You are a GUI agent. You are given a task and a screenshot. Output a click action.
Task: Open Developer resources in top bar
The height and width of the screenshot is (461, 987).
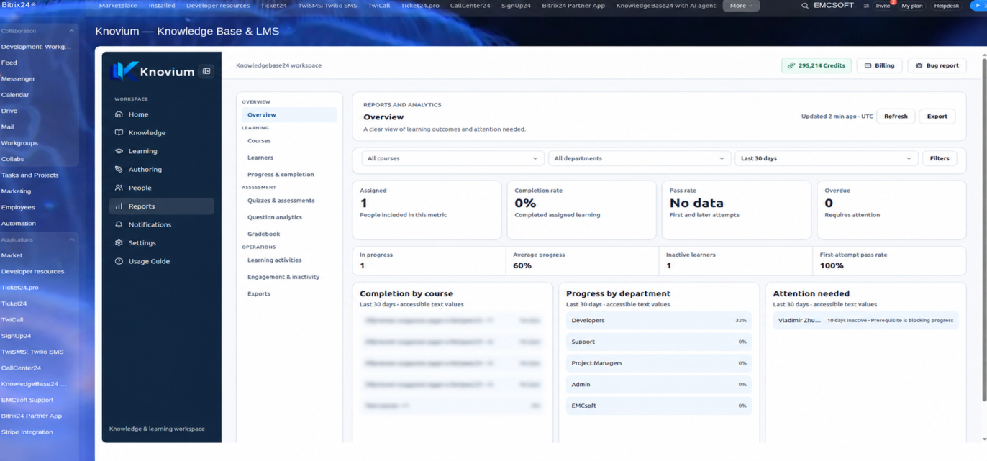(218, 6)
